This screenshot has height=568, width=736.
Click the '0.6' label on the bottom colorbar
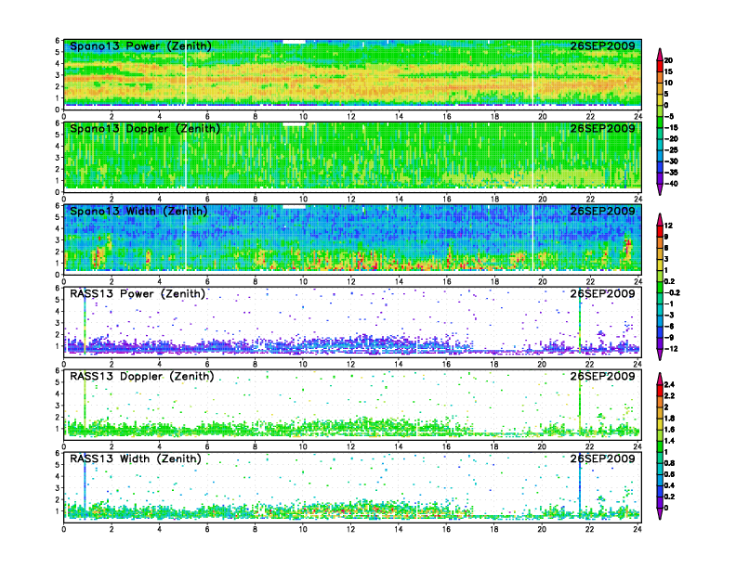pyautogui.click(x=669, y=474)
